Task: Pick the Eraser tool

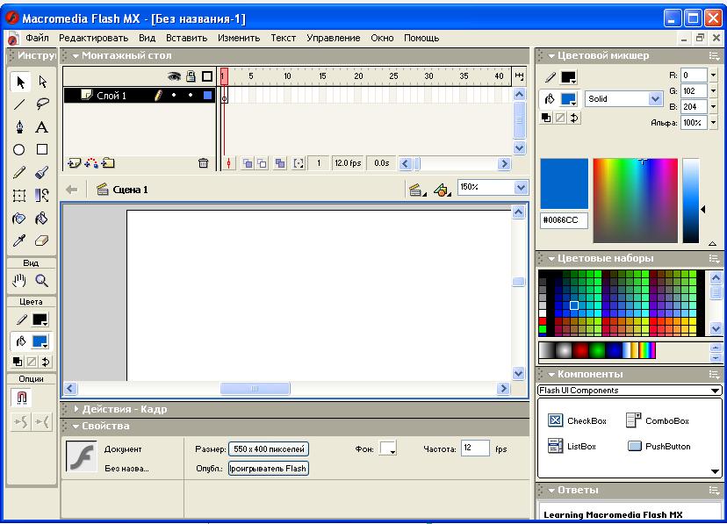Action: pyautogui.click(x=42, y=240)
